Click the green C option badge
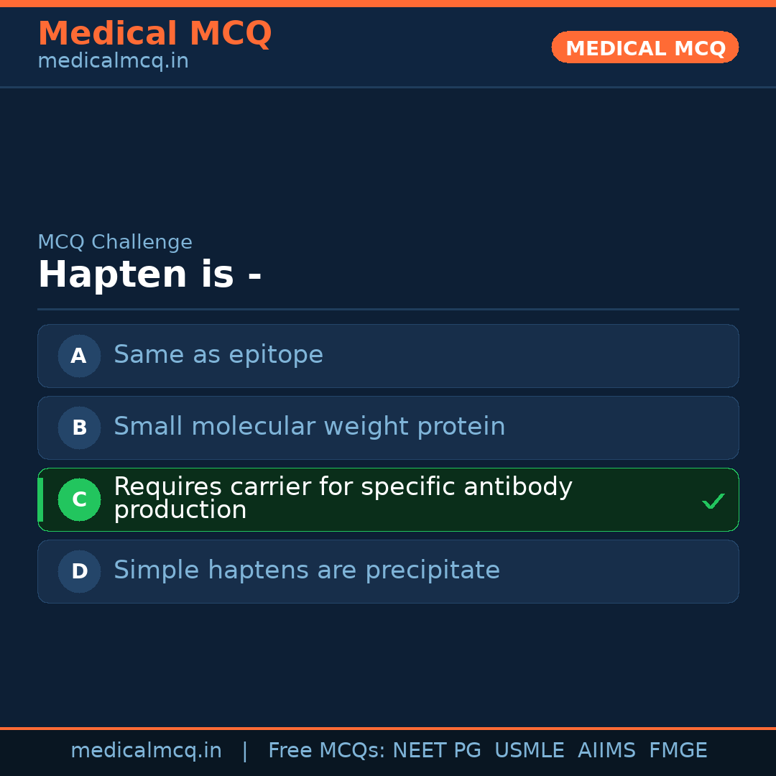 (x=79, y=499)
